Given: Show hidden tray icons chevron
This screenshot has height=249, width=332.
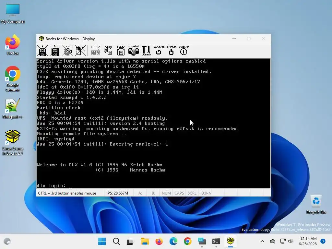Looking at the screenshot, I should click(x=262, y=241).
